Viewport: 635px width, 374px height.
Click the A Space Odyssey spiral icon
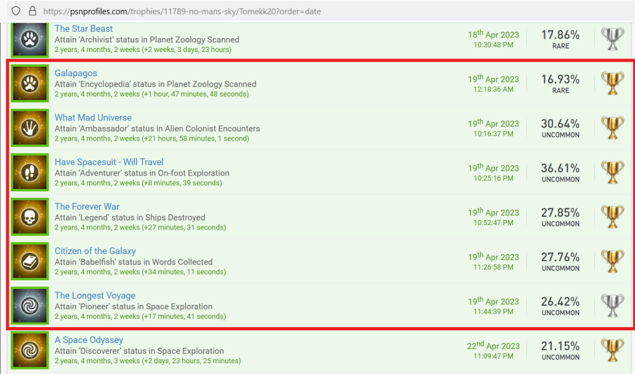[x=30, y=350]
